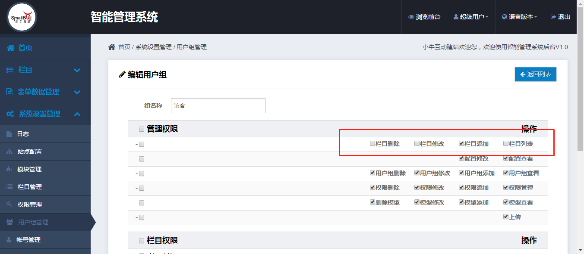Uncheck the 模型添加 checkbox
This screenshot has height=254, width=584.
pos(461,202)
